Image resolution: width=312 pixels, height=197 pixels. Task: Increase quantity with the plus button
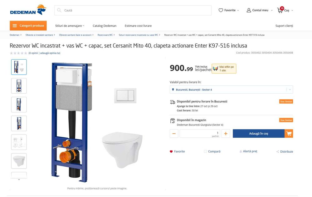click(x=226, y=133)
